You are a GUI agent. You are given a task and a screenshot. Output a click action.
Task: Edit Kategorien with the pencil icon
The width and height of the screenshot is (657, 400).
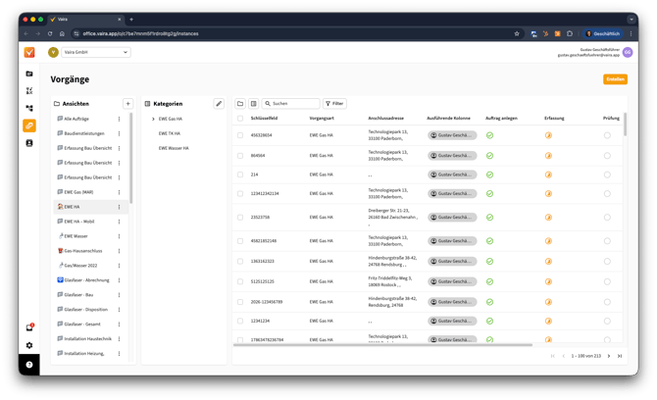[219, 103]
